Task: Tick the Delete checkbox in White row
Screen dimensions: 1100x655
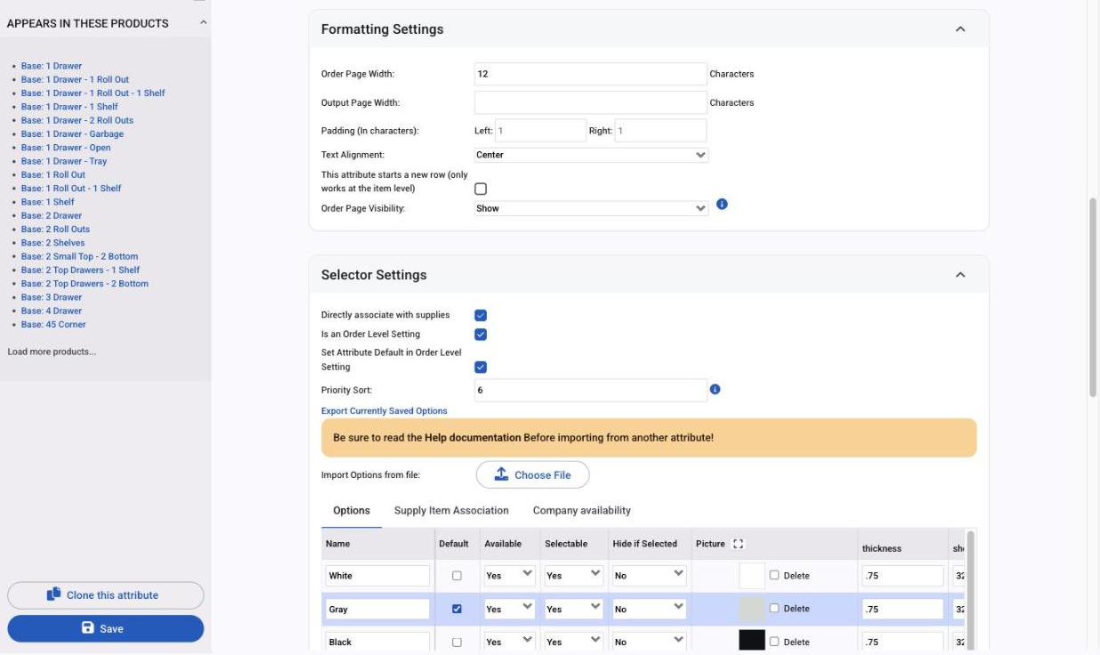Action: 773,575
